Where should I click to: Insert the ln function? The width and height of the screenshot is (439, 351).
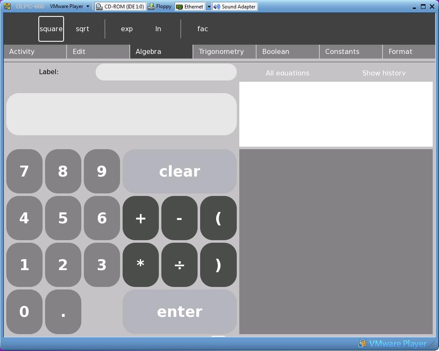[x=158, y=29]
